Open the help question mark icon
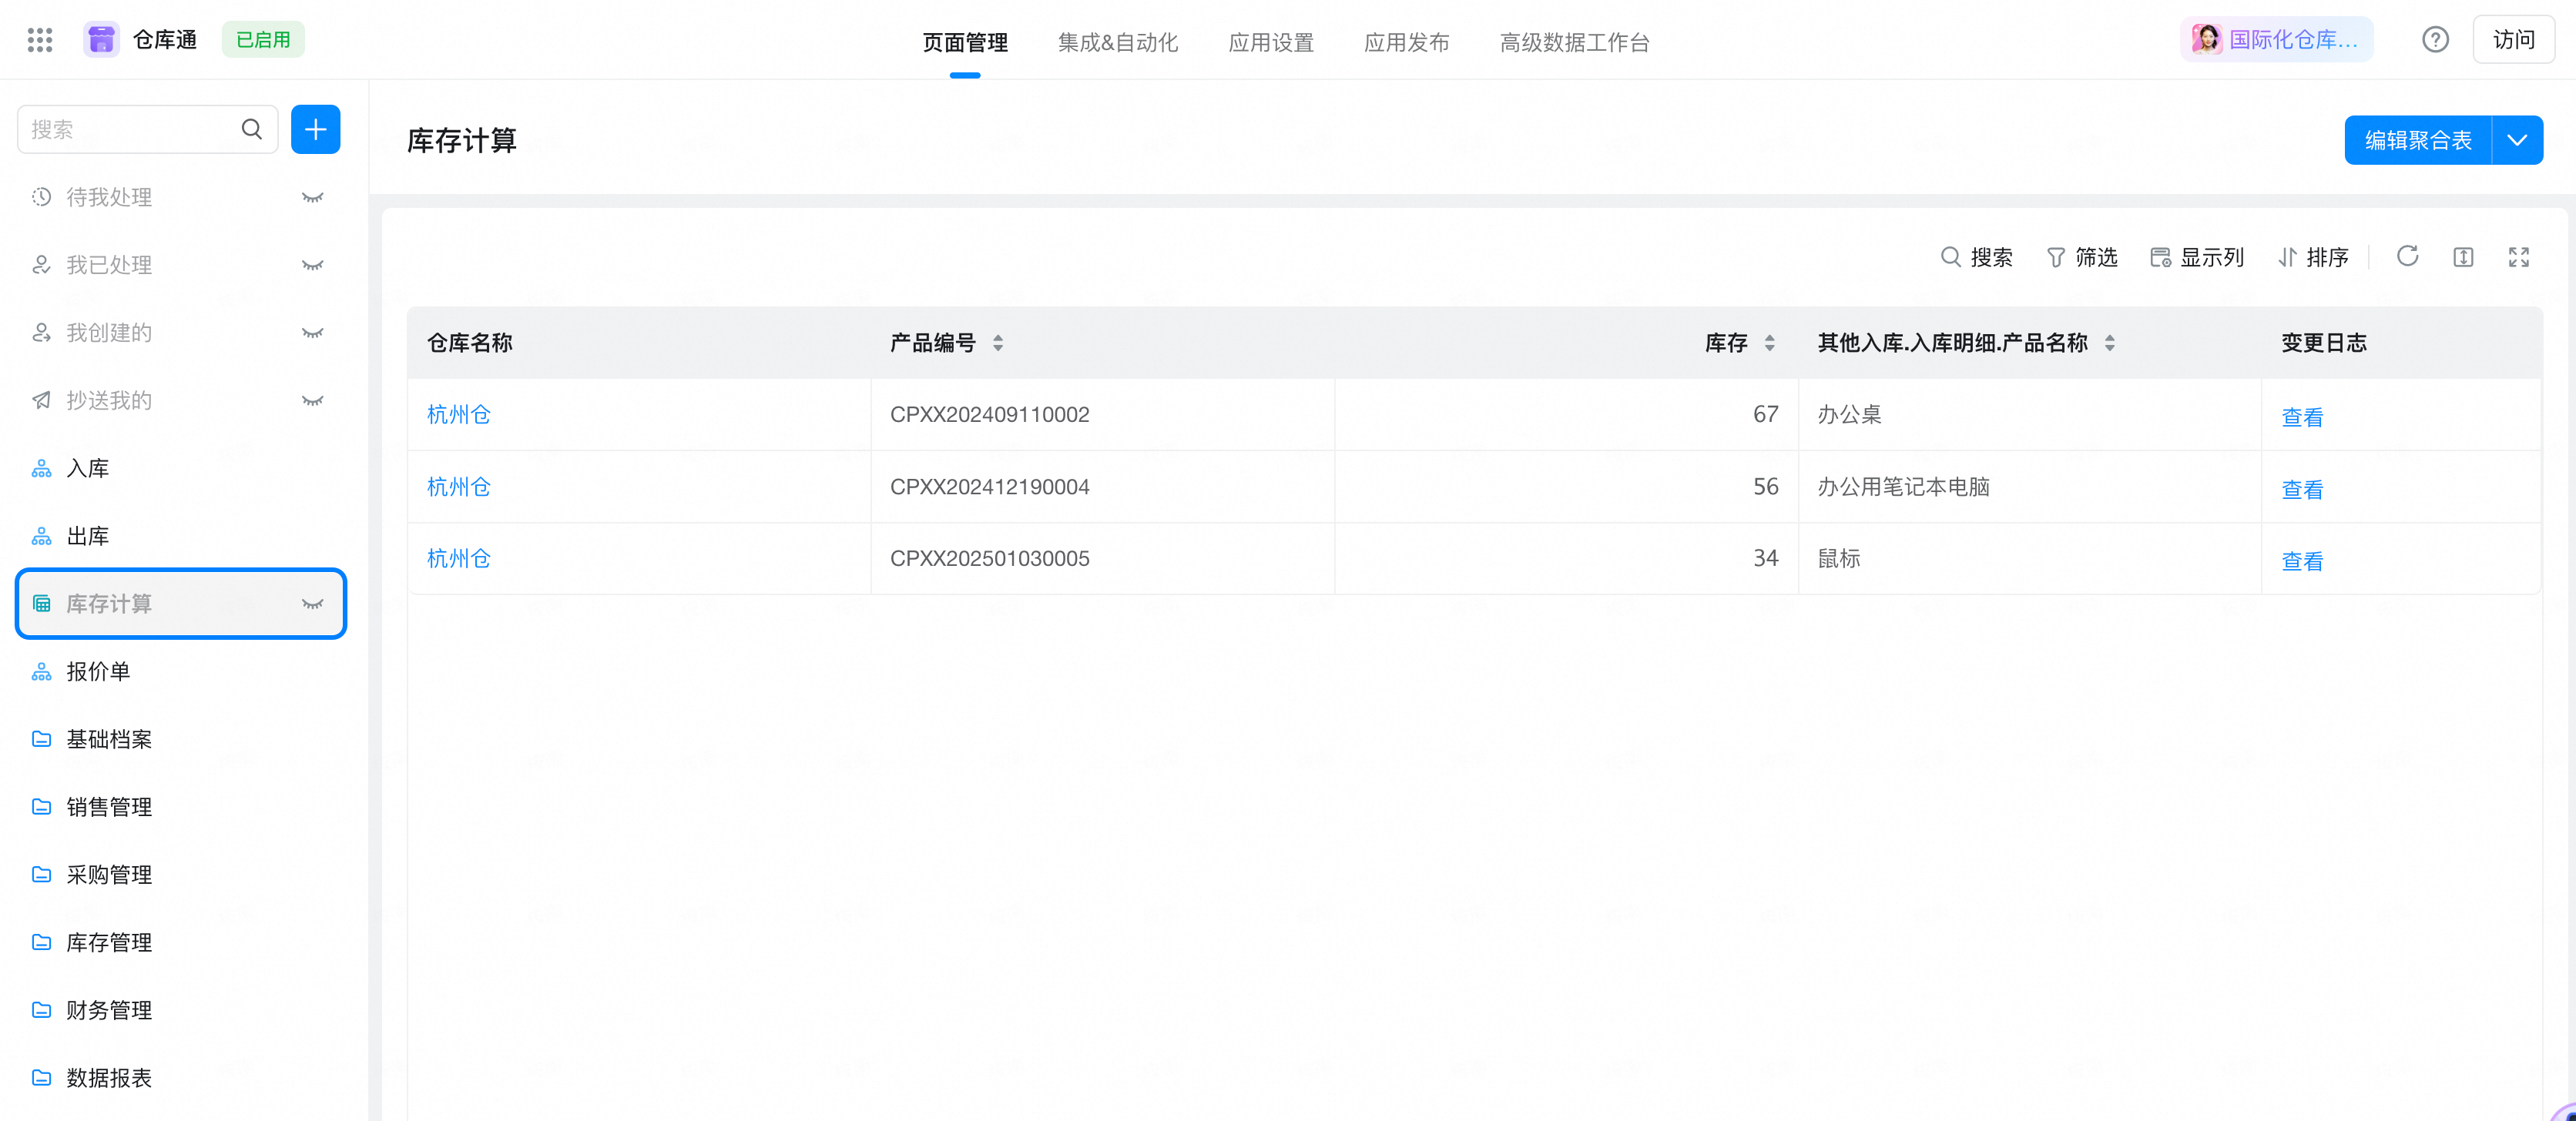Screen dimensions: 2576x1121 coord(2435,40)
